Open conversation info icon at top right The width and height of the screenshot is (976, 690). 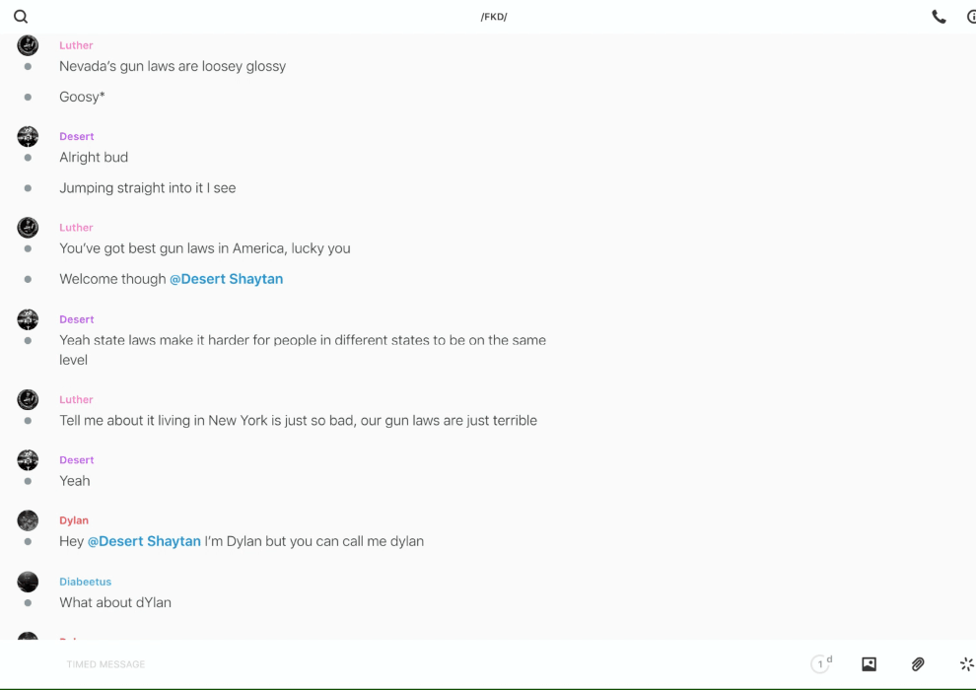(971, 17)
